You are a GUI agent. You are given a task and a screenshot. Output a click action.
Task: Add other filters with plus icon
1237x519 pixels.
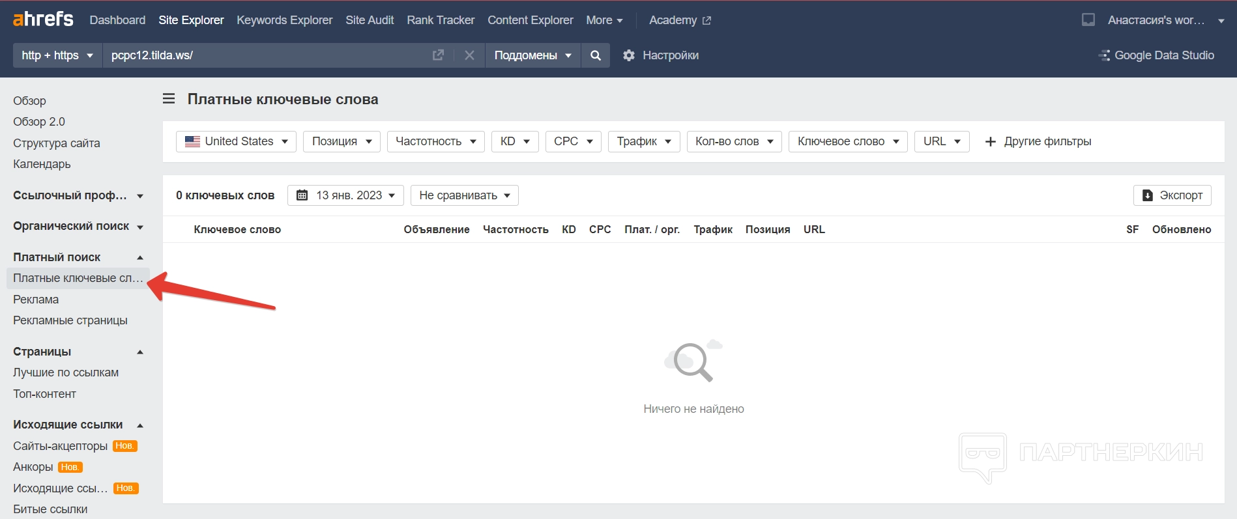pos(1038,141)
